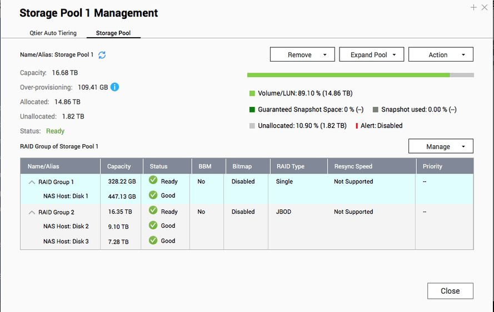The height and width of the screenshot is (312, 494).
Task: Click the Status column header
Action: pos(167,166)
